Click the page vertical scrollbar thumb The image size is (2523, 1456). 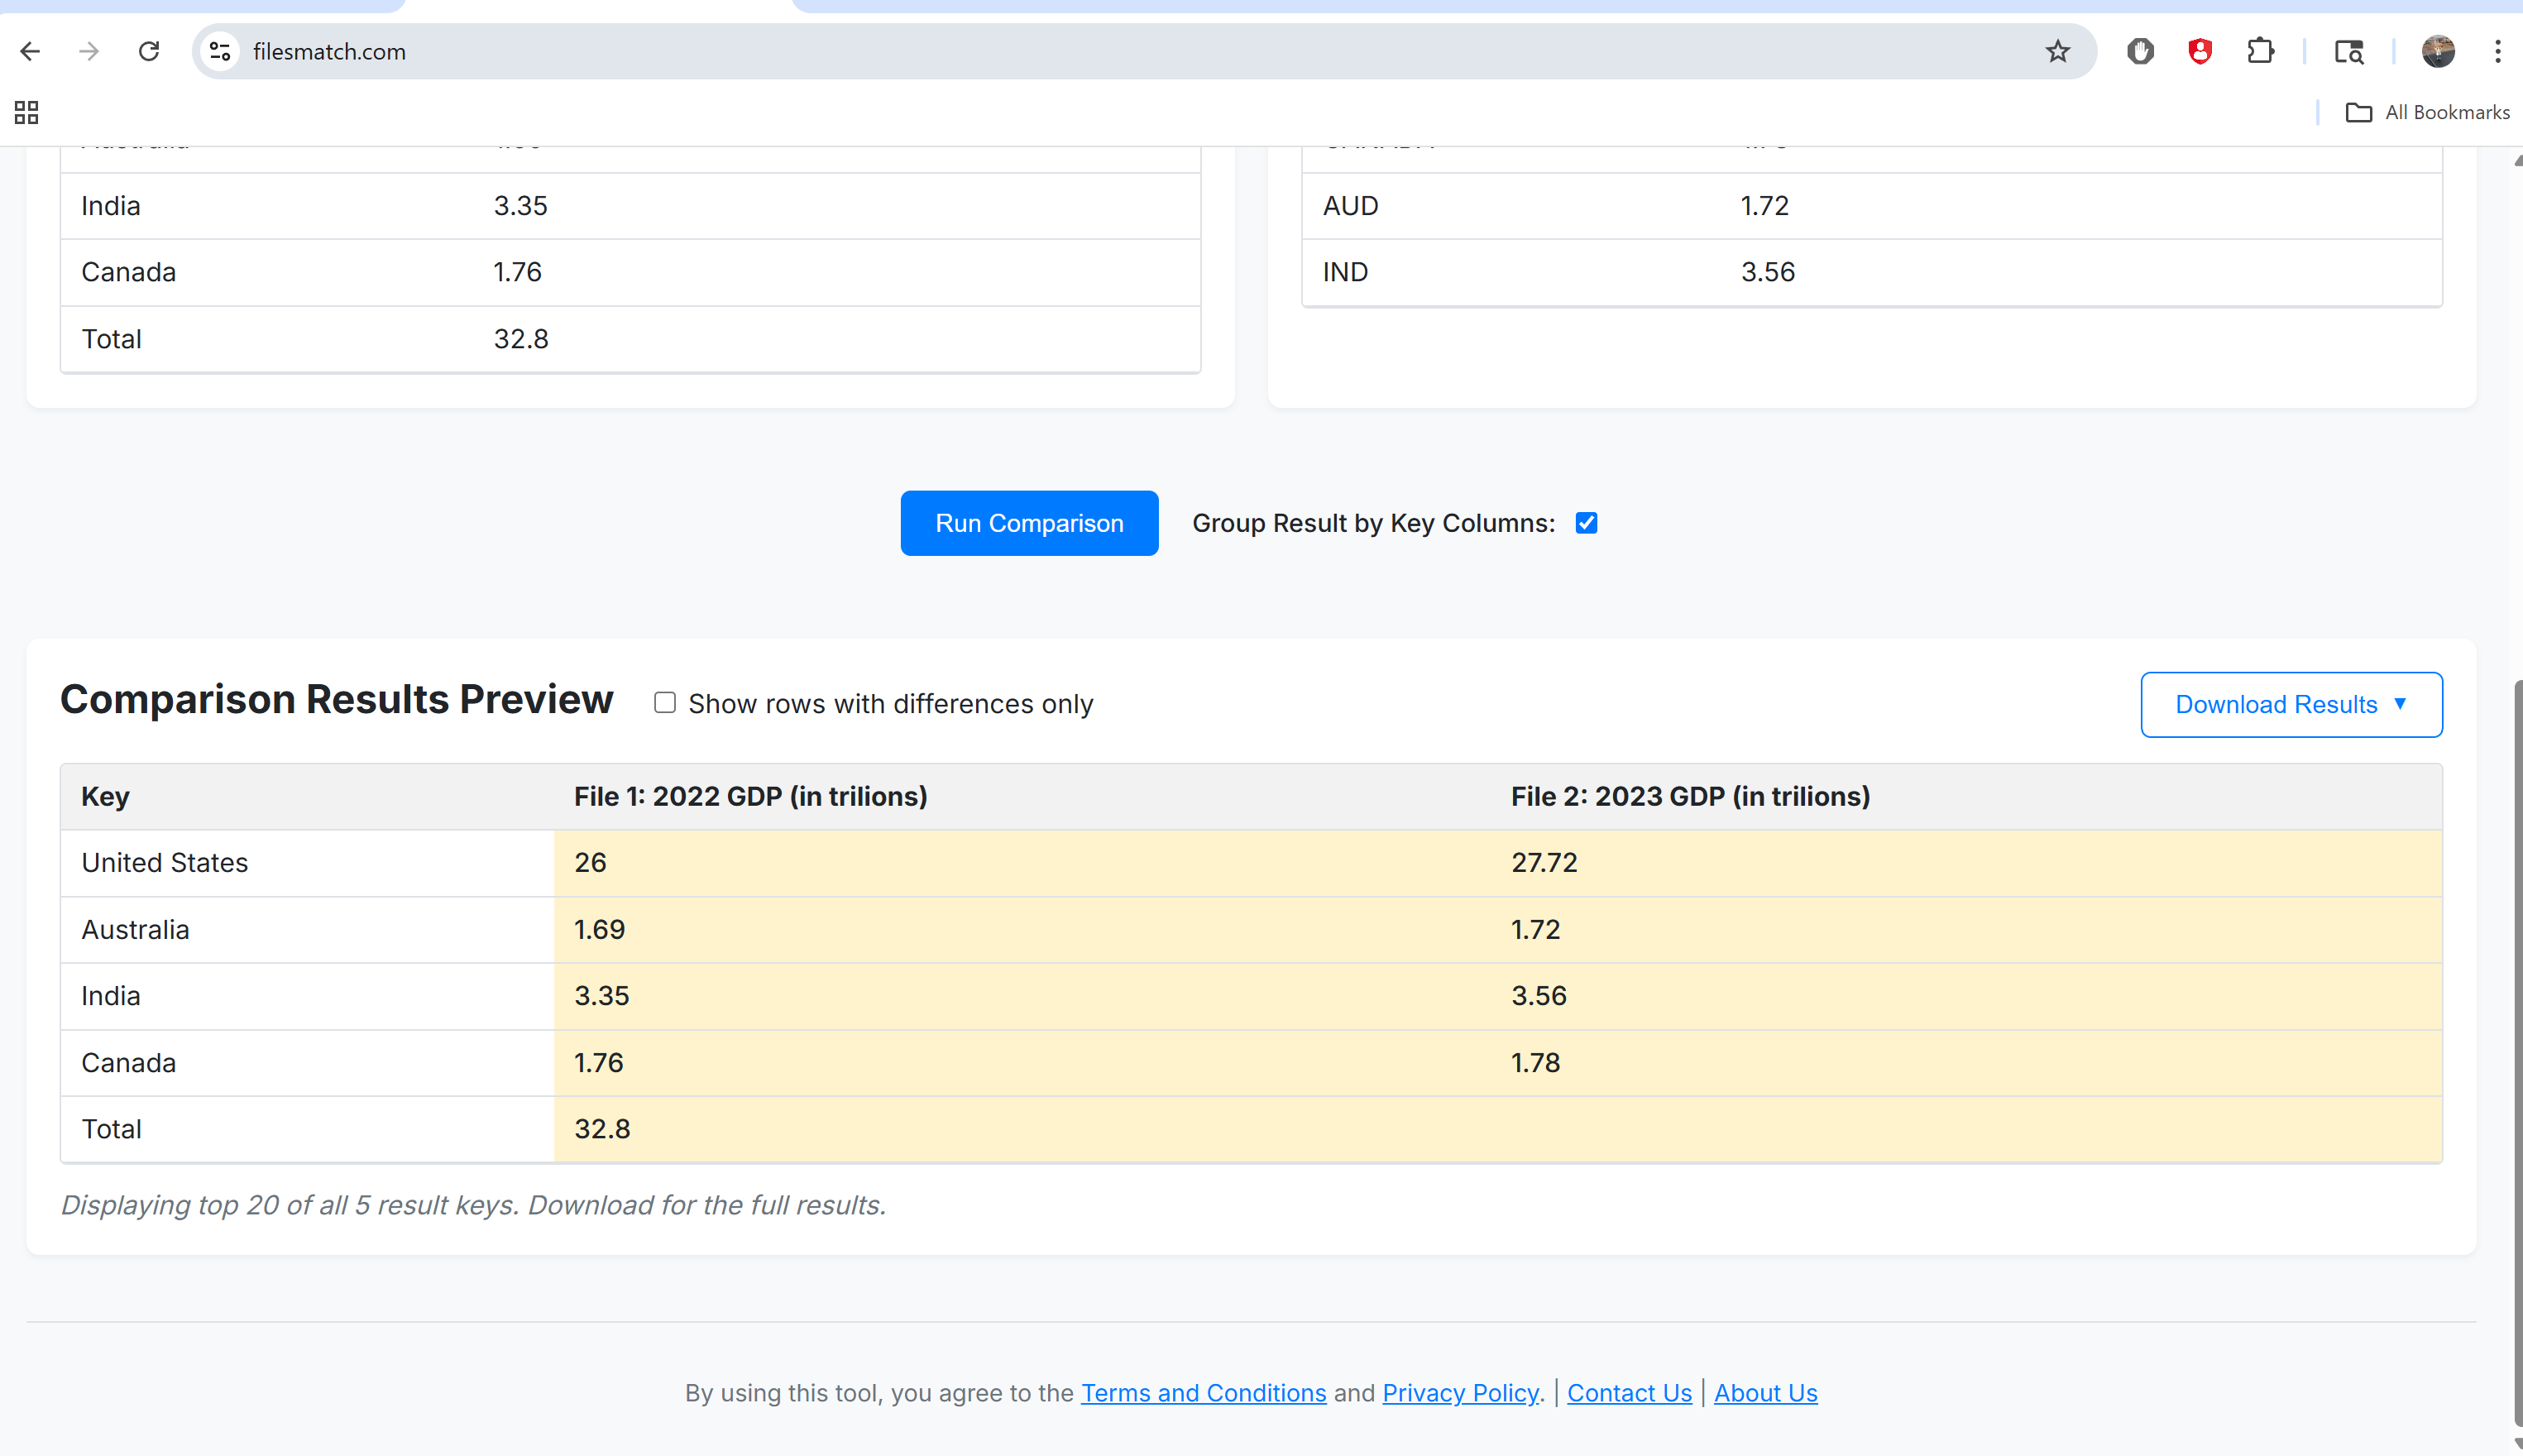[2517, 1050]
